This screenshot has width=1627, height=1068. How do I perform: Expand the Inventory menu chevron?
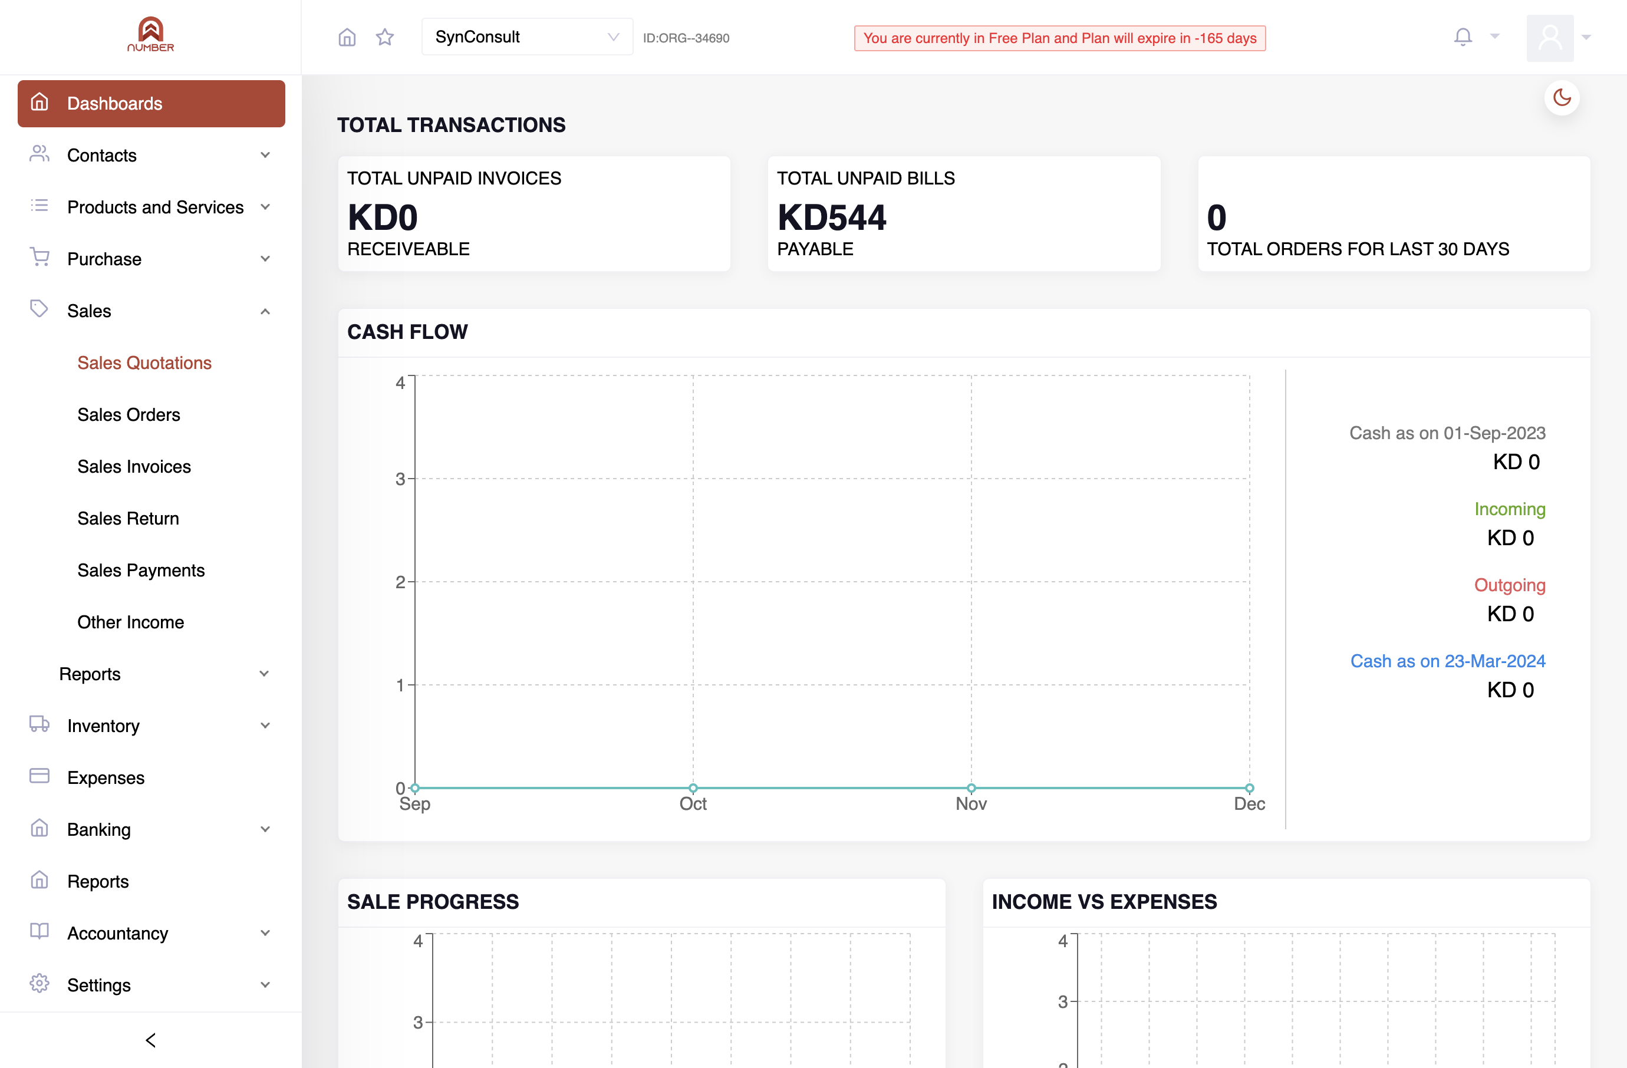coord(265,726)
